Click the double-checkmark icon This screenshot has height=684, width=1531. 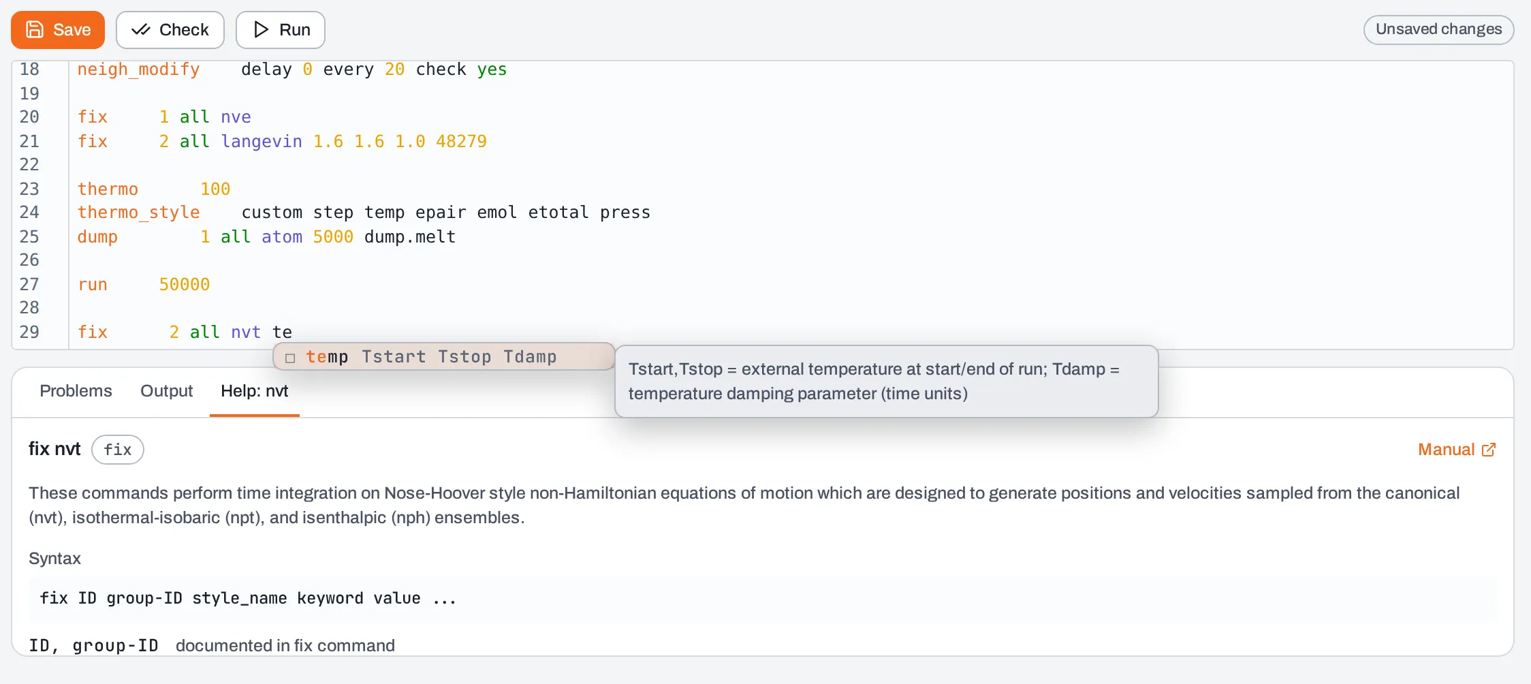(x=140, y=30)
